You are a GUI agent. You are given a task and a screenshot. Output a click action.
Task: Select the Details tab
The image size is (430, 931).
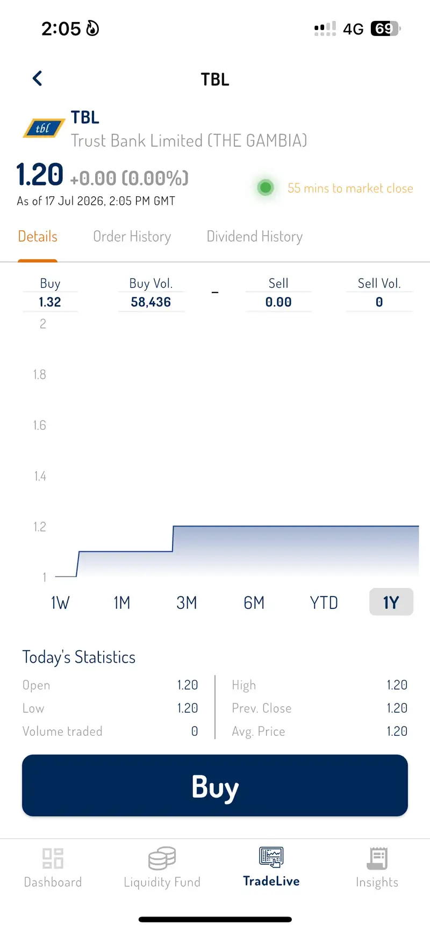[x=38, y=237]
